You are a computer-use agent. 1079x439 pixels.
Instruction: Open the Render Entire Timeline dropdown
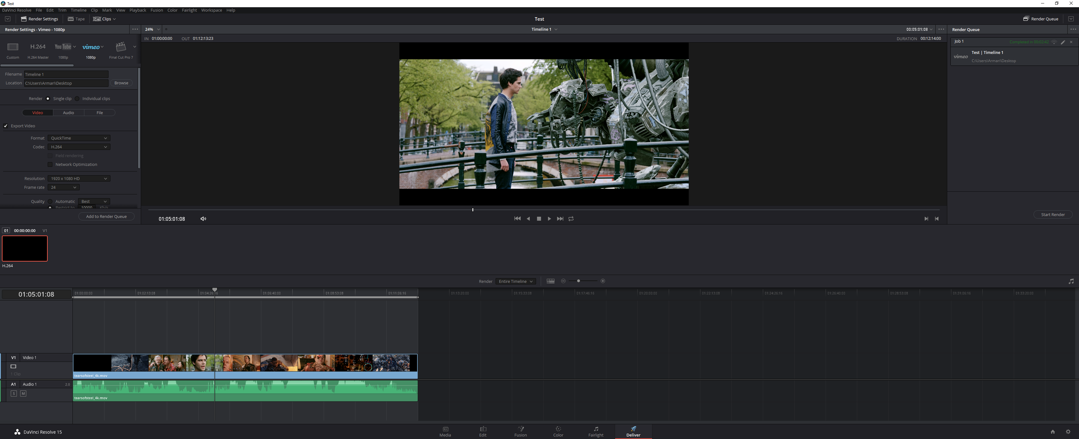[x=515, y=282]
